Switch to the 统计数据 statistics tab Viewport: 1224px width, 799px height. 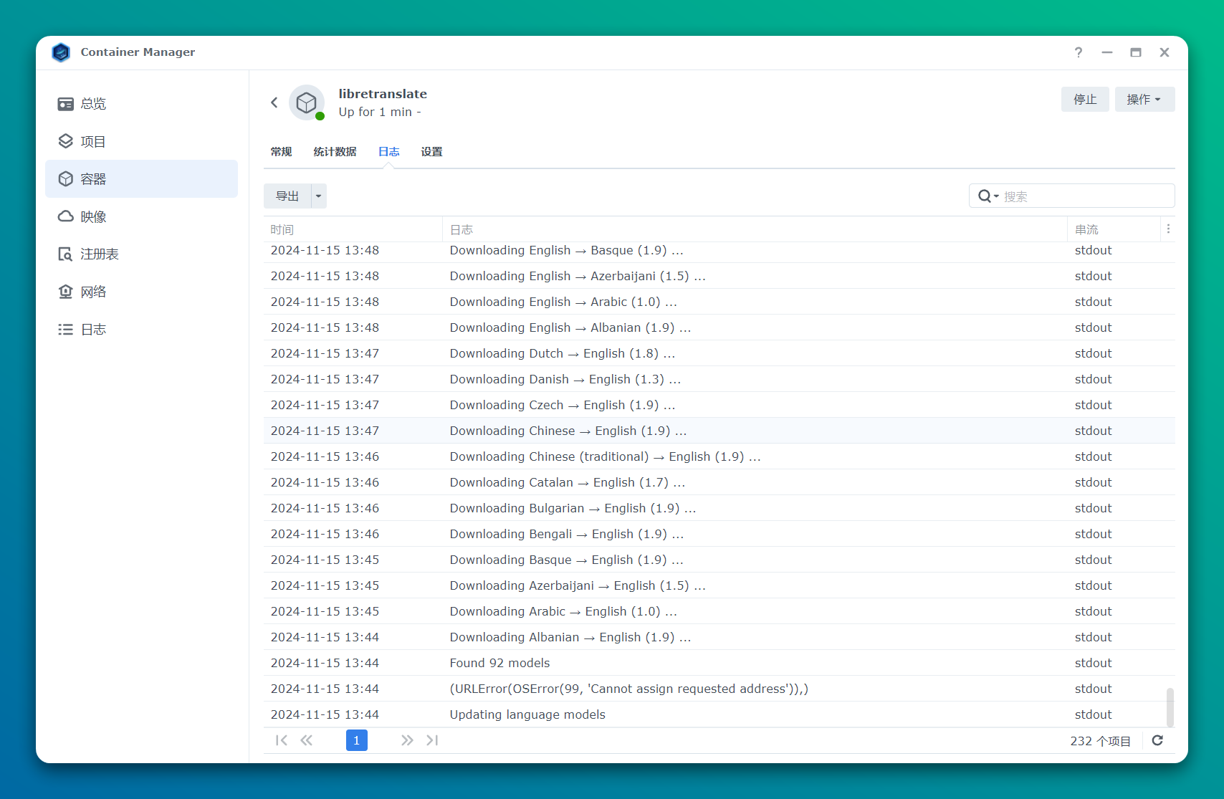point(335,152)
